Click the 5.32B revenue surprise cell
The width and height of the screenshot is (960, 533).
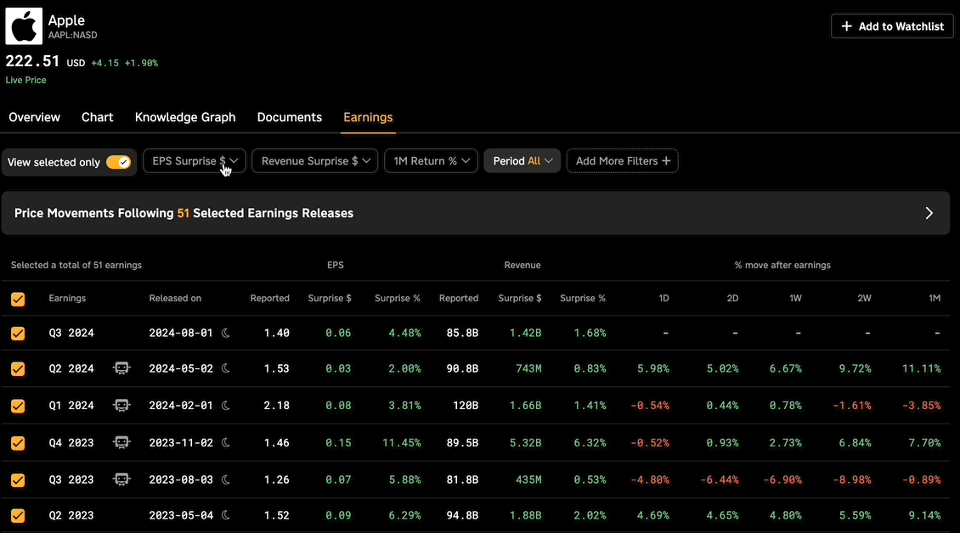click(x=525, y=443)
